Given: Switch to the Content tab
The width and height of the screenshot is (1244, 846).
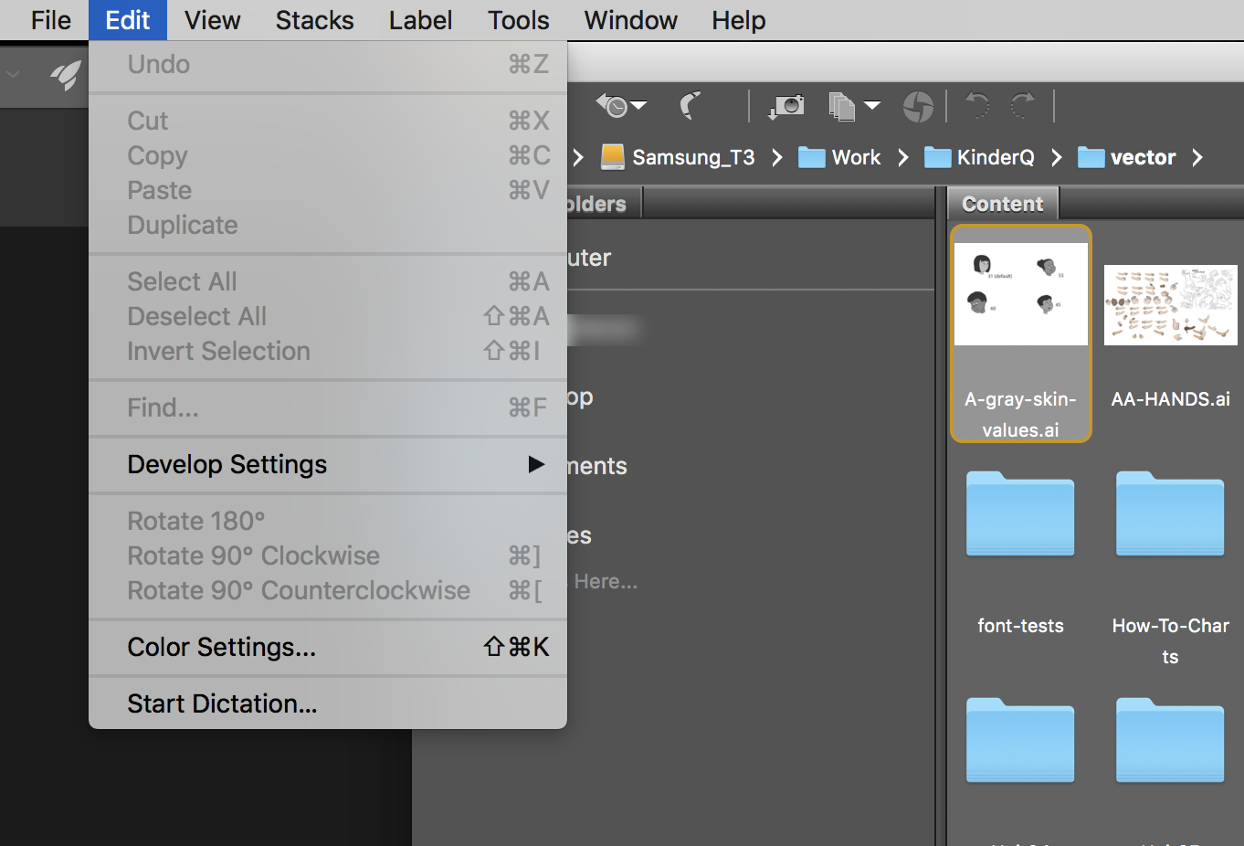Looking at the screenshot, I should click(1002, 204).
